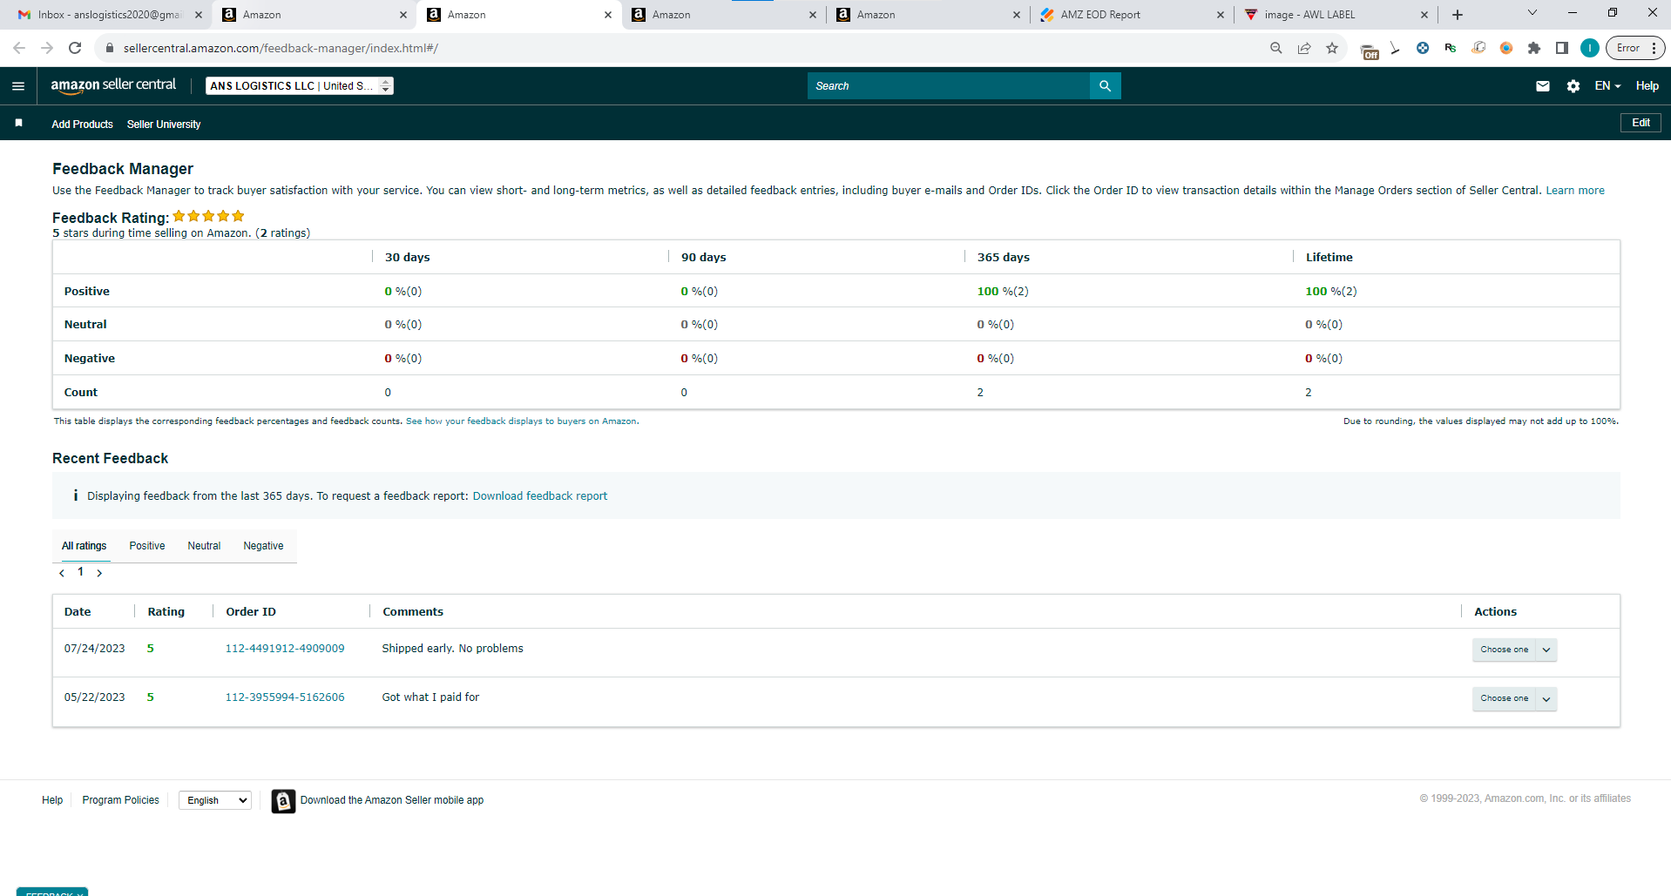Open the EN language dropdown
The image size is (1671, 896).
tap(1607, 85)
